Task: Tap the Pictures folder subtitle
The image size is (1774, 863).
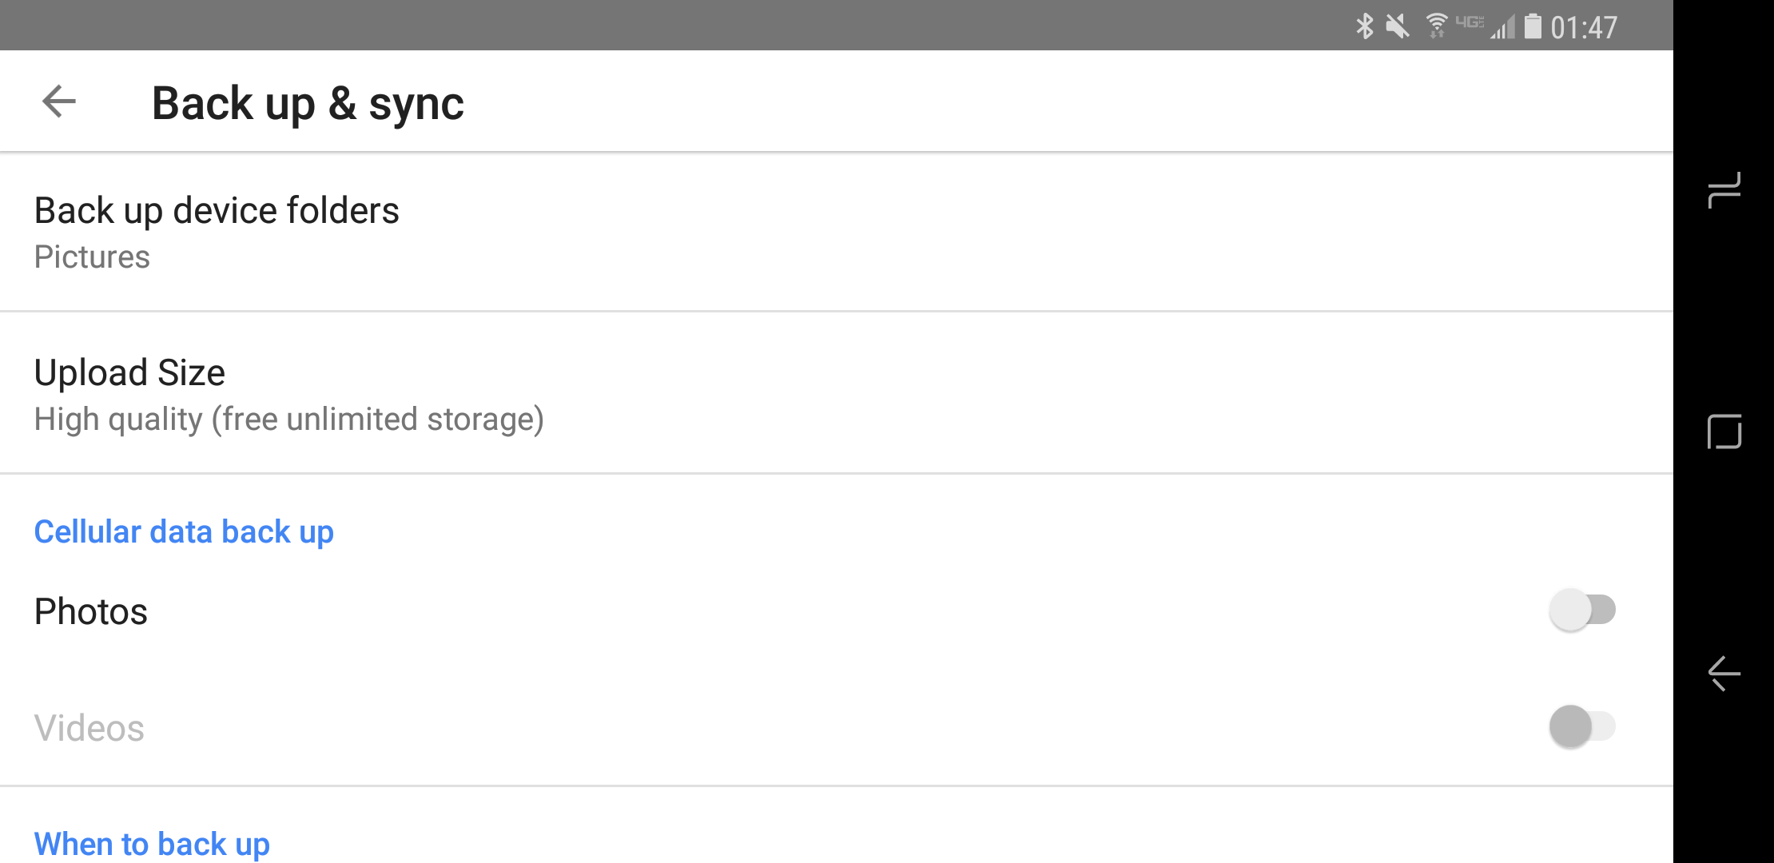Action: [92, 257]
